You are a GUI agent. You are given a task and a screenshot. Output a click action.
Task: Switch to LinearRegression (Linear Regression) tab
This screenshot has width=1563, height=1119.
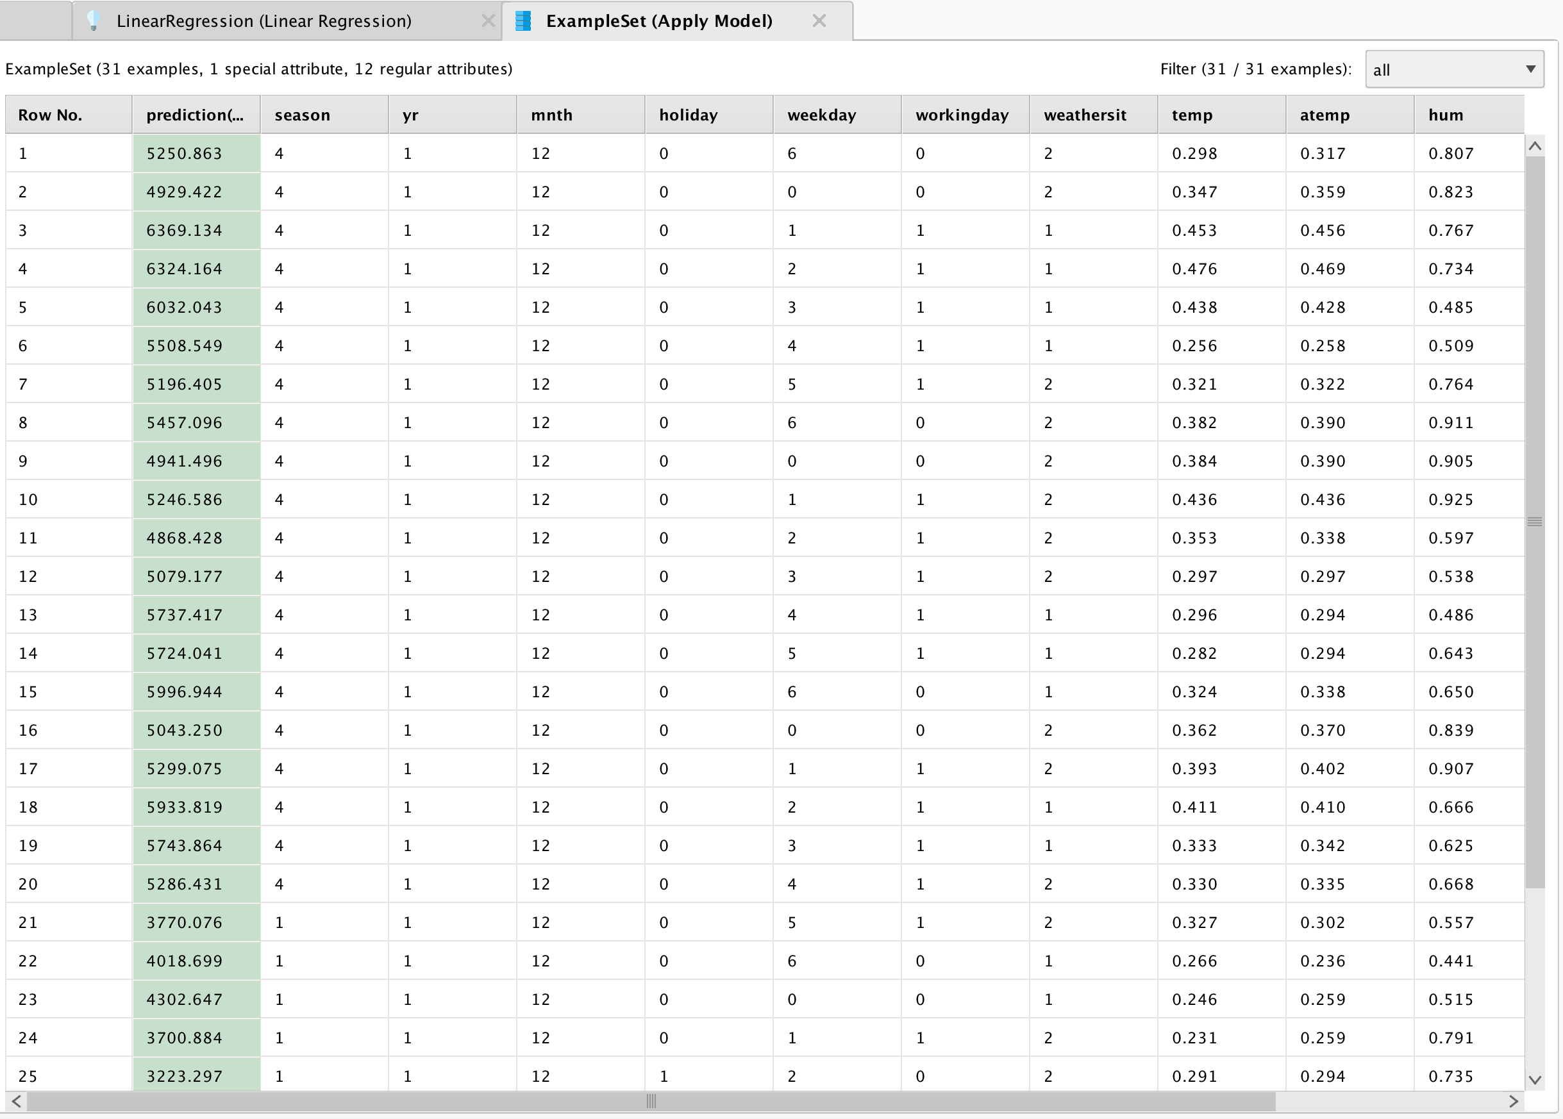pyautogui.click(x=287, y=21)
